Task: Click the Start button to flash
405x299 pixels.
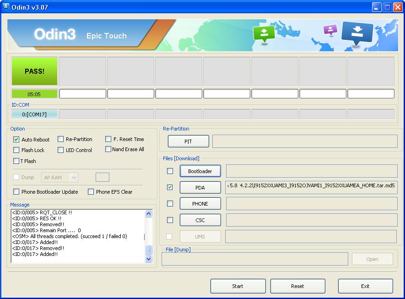Action: point(238,286)
